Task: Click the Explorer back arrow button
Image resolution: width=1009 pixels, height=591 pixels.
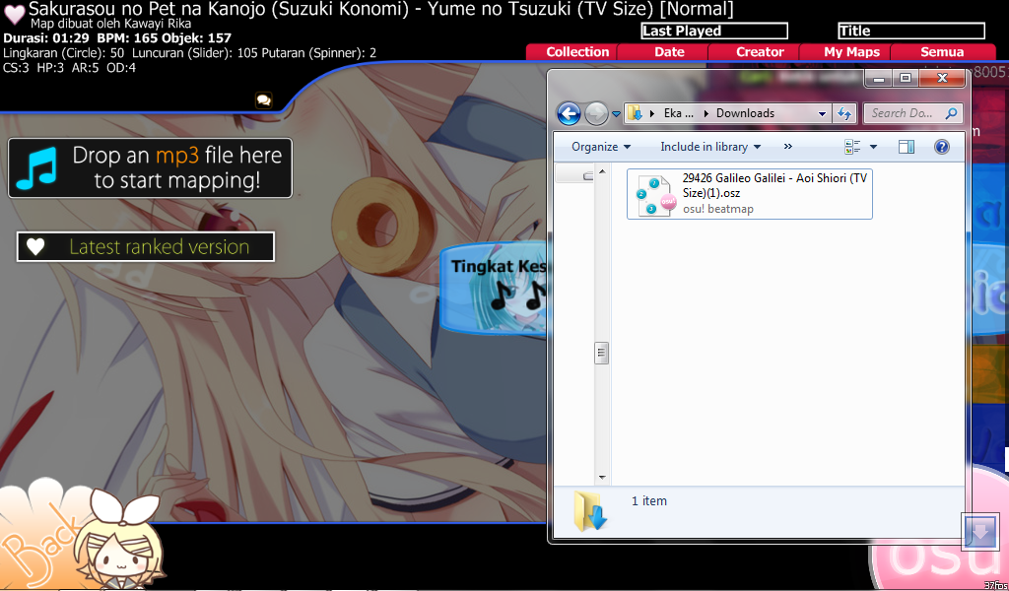Action: [x=569, y=114]
